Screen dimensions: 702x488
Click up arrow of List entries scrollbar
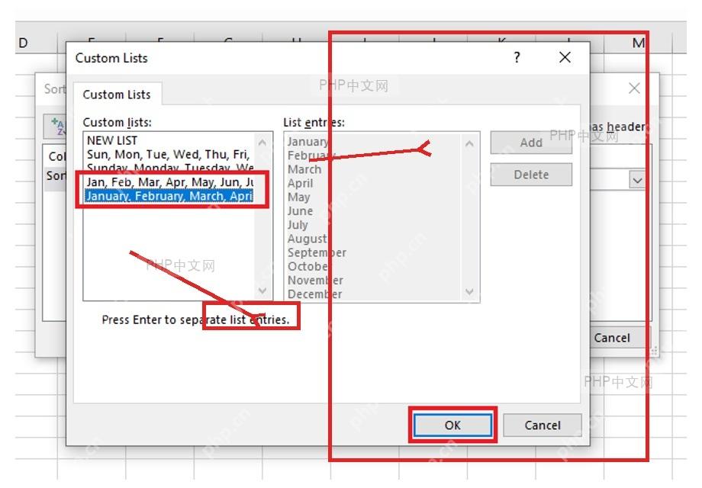click(469, 143)
